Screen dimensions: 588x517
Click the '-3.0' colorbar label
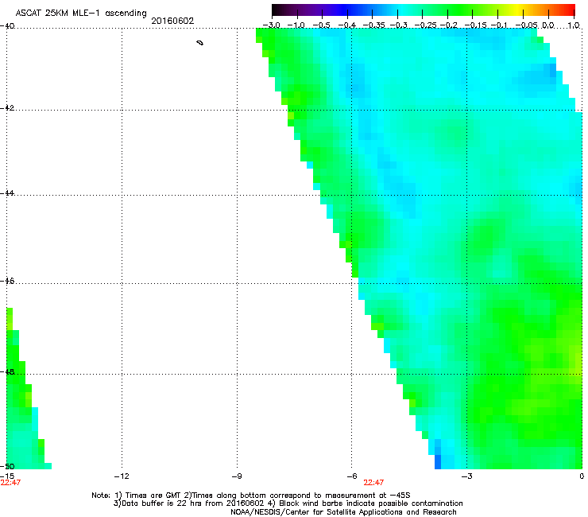coord(272,25)
